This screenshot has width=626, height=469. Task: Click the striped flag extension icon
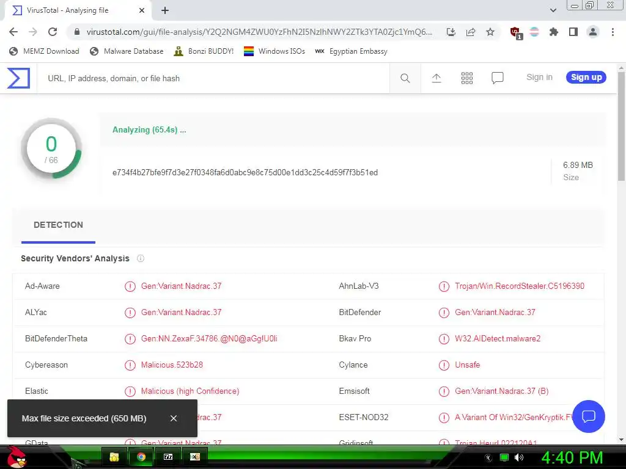534,32
